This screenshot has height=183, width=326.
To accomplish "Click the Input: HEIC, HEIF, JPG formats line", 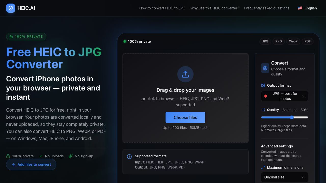I will click(169, 162).
